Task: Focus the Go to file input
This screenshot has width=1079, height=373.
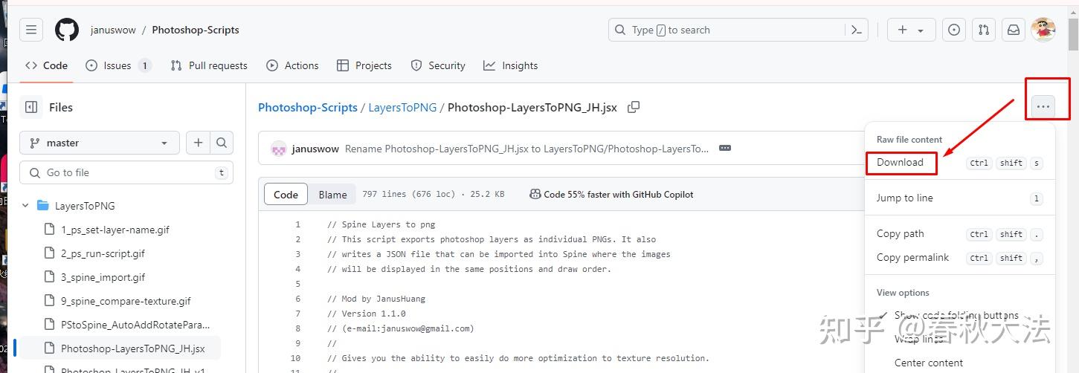Action: 126,172
